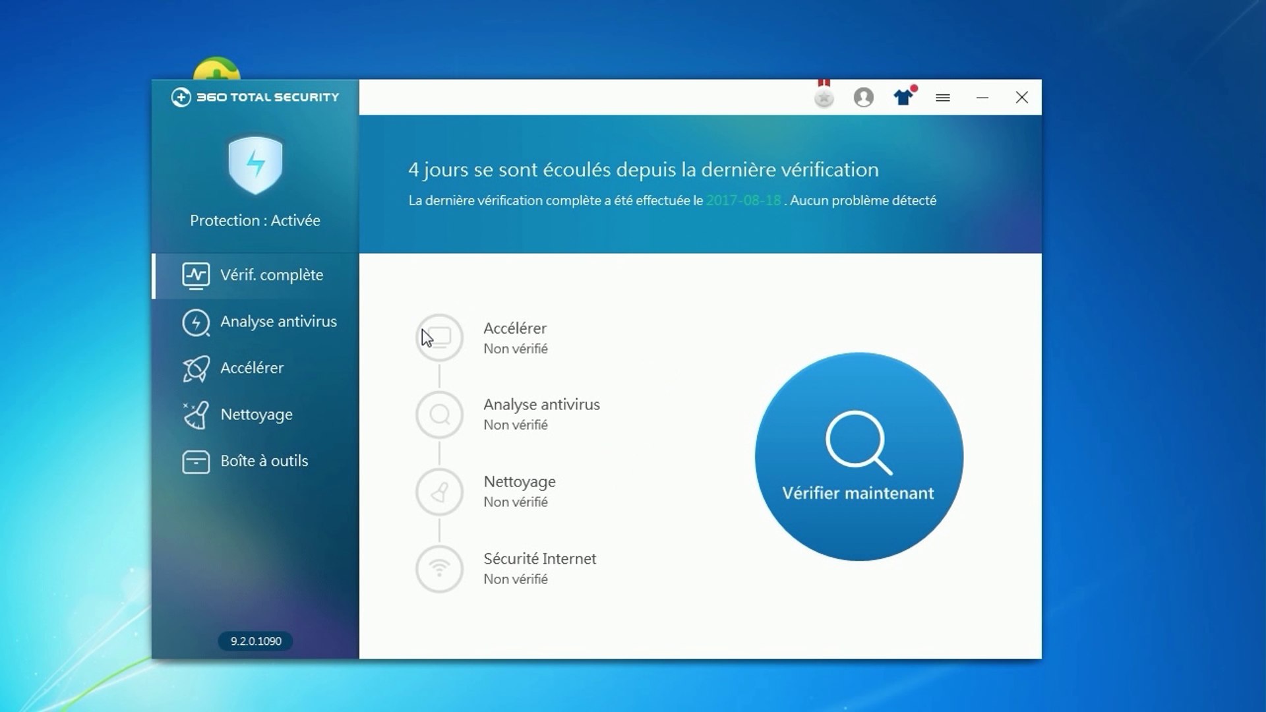The width and height of the screenshot is (1266, 712).
Task: Click the Analyse antivirus magnifier circle icon
Action: click(x=439, y=415)
